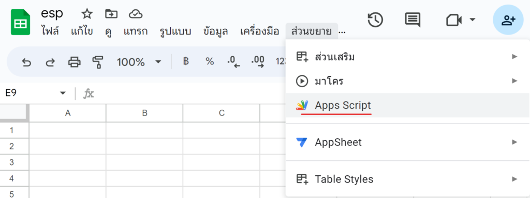The width and height of the screenshot is (530, 198).
Task: Open the AppSheet submenu
Action: tap(407, 142)
